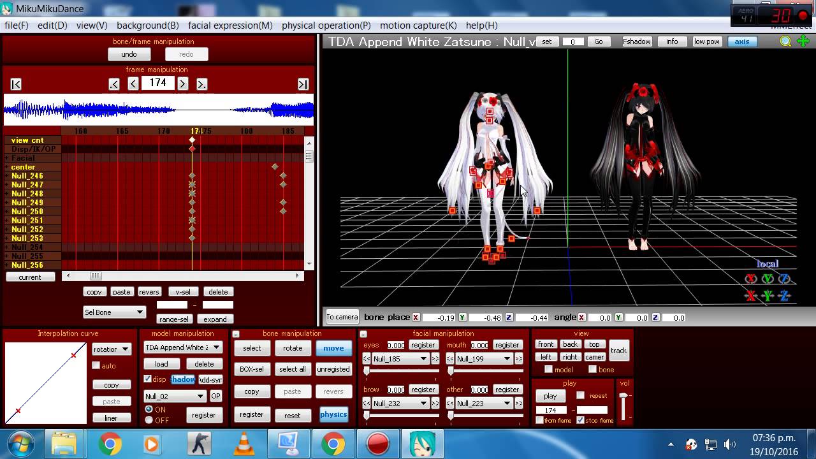Adjust the mouth facial slider
816x459 pixels.
(x=451, y=371)
